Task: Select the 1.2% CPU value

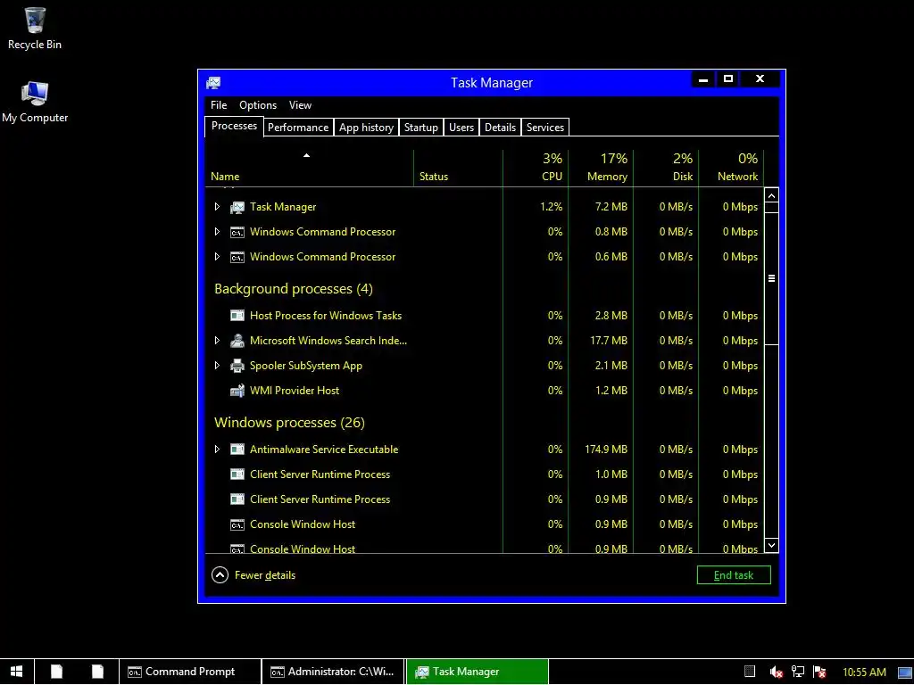Action: (x=551, y=207)
